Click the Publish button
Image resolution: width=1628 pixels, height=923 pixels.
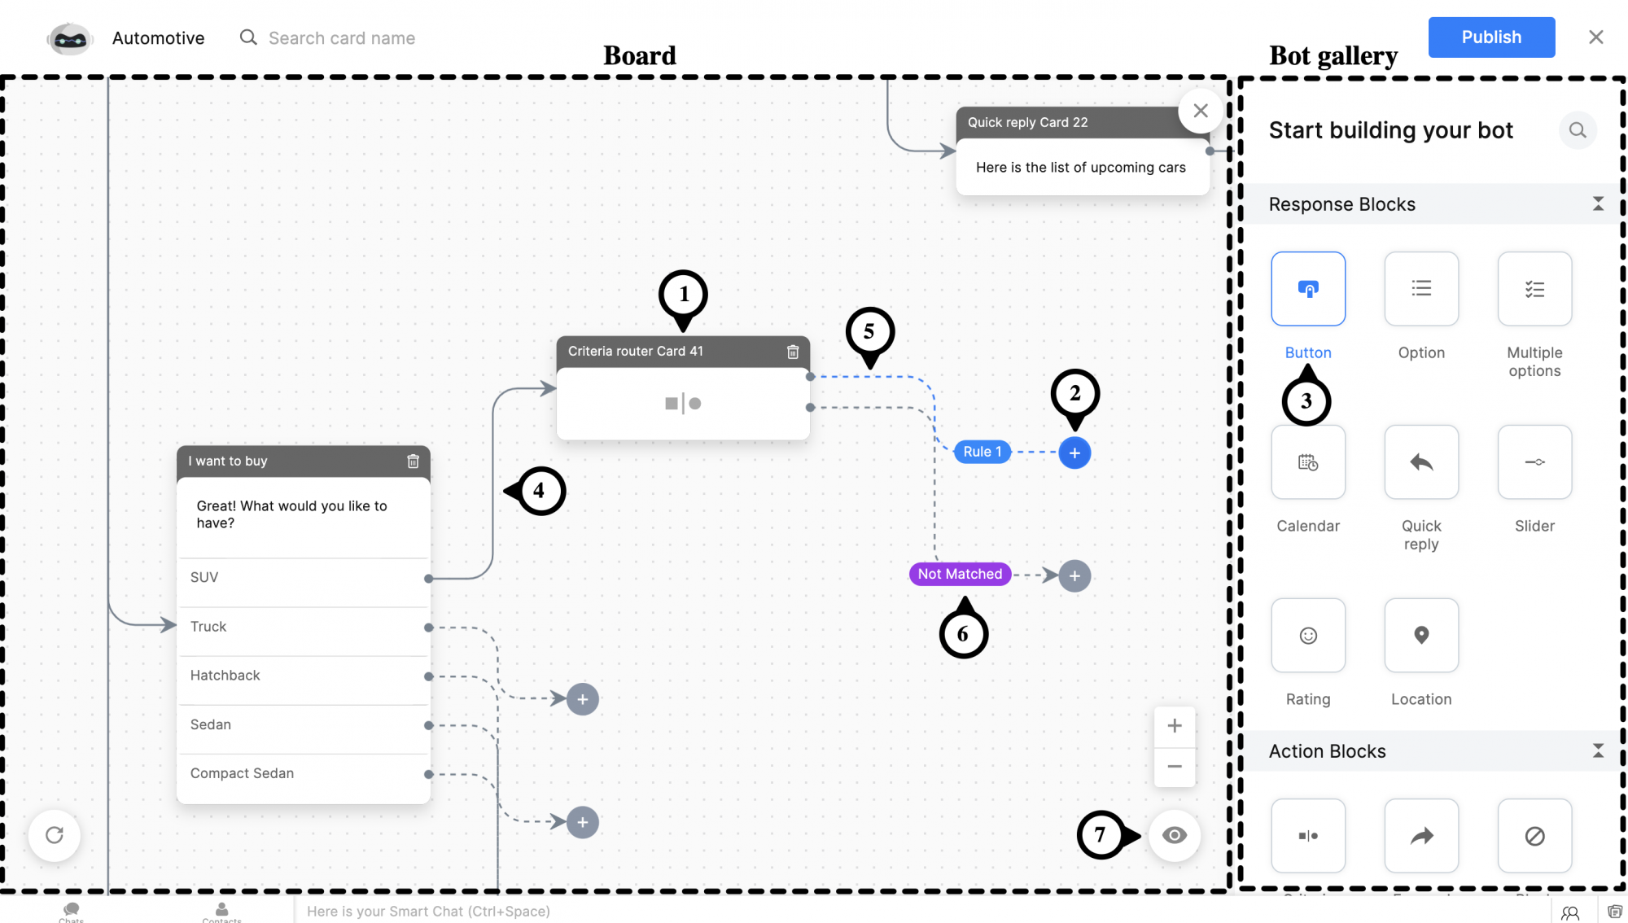(1491, 37)
